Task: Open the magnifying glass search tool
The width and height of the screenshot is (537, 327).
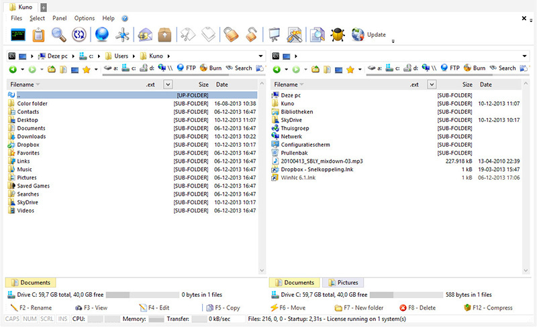Action: (x=58, y=35)
